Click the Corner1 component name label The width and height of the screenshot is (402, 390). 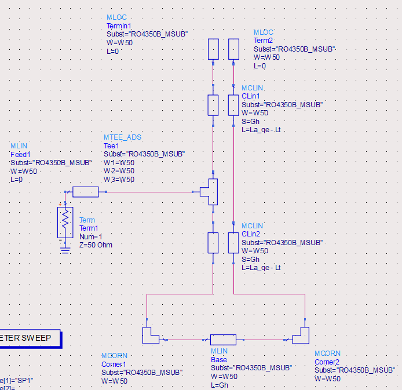(x=114, y=364)
